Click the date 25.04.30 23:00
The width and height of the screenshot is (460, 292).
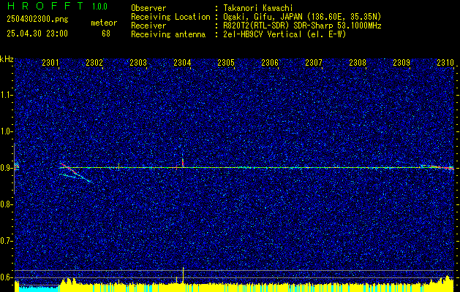[37, 34]
